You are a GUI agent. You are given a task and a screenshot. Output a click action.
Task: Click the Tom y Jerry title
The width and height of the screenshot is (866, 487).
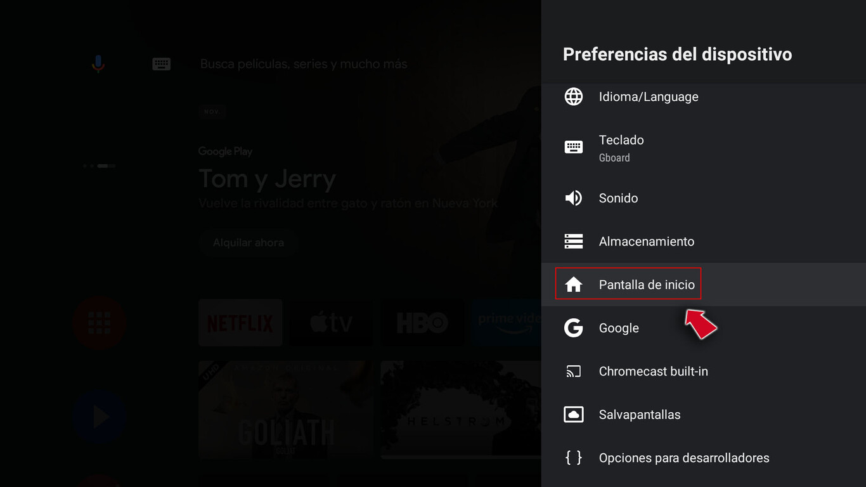267,179
